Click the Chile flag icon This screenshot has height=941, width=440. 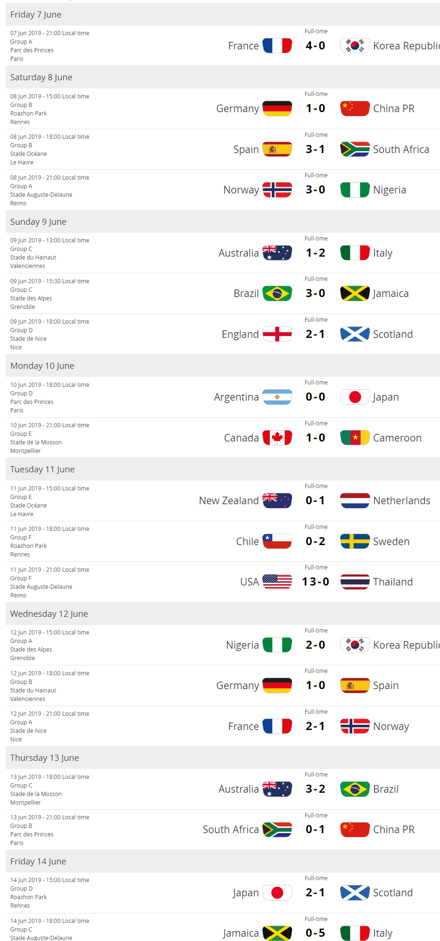(277, 541)
